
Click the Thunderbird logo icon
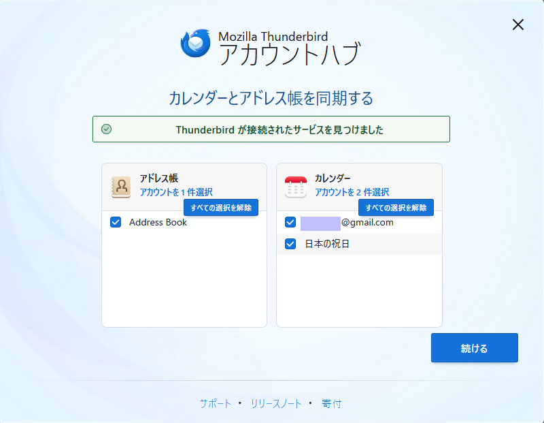point(195,44)
